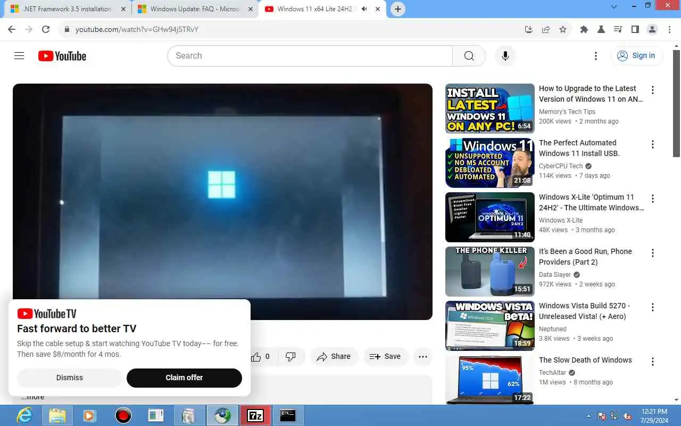Open options for Windows Vista Build video

pyautogui.click(x=653, y=307)
